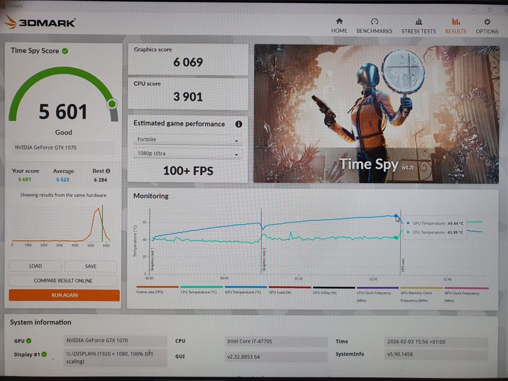Click the Time Spy Score green check icon
This screenshot has height=381, width=508.
coord(65,51)
